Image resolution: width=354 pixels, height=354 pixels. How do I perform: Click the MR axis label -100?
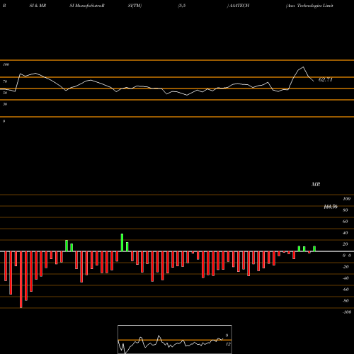point(347,312)
